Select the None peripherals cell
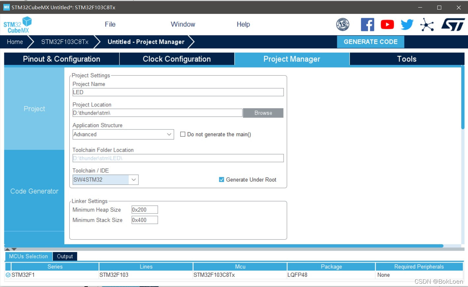Viewport: 468px width, 287px height. tap(419, 275)
